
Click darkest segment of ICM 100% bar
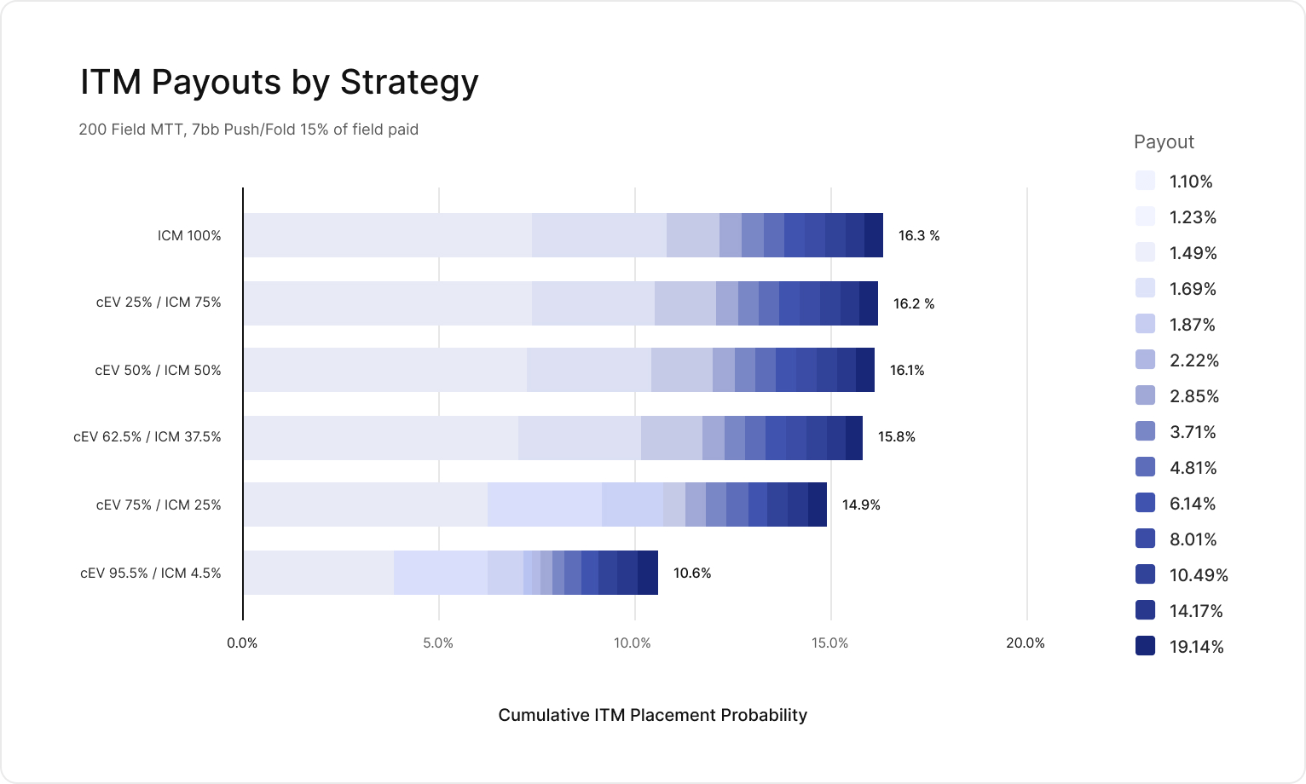(874, 235)
